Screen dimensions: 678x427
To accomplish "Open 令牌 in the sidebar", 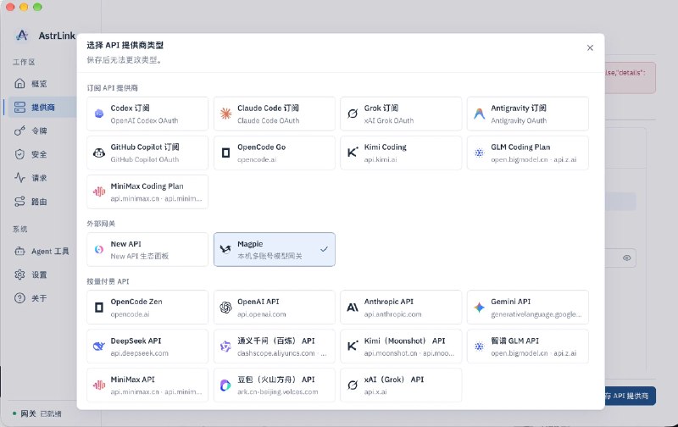I will pos(40,130).
